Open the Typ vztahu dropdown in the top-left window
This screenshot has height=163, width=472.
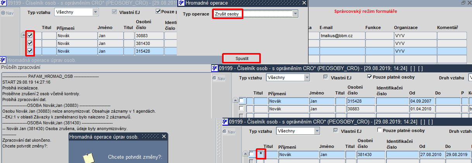96,12
